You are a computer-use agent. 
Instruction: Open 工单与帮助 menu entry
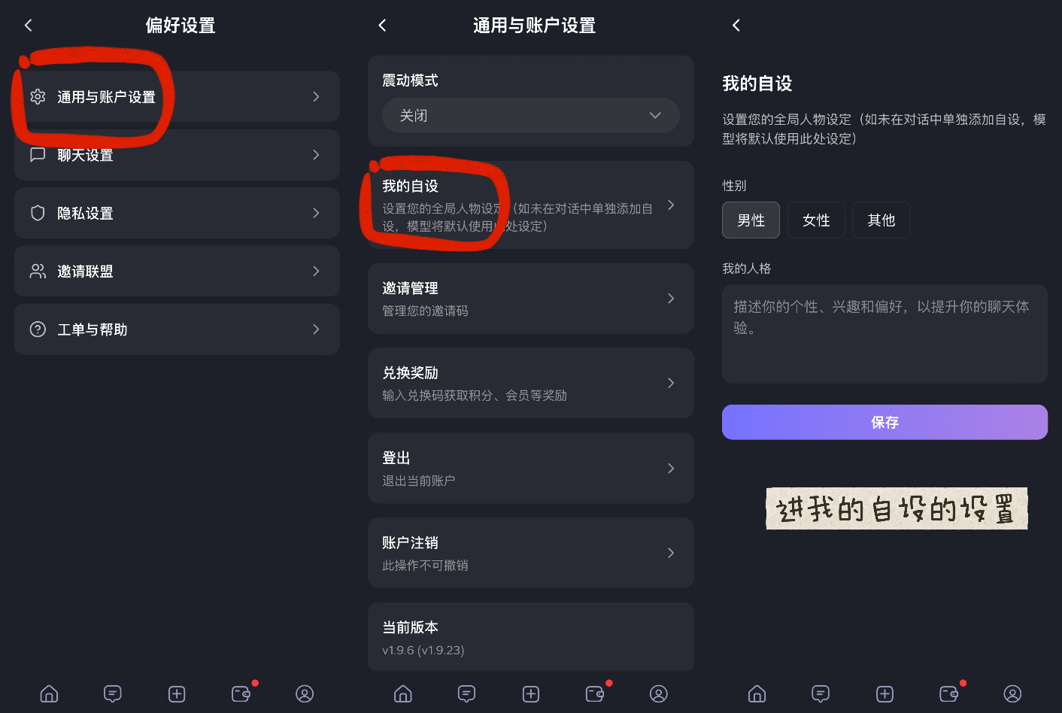coord(177,329)
